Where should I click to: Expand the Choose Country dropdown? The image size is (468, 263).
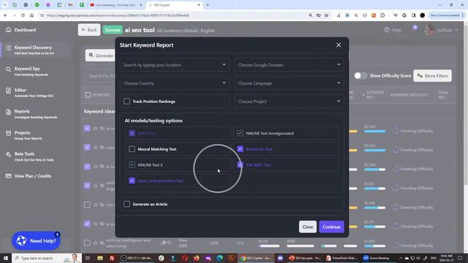click(x=175, y=83)
